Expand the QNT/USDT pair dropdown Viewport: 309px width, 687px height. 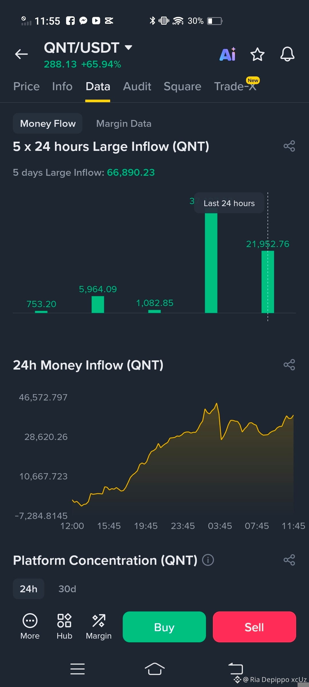pyautogui.click(x=128, y=48)
